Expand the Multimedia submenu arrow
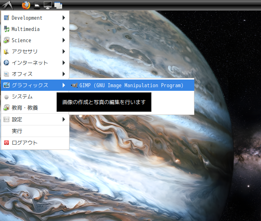Screen dimensions: 261x221 pos(64,29)
